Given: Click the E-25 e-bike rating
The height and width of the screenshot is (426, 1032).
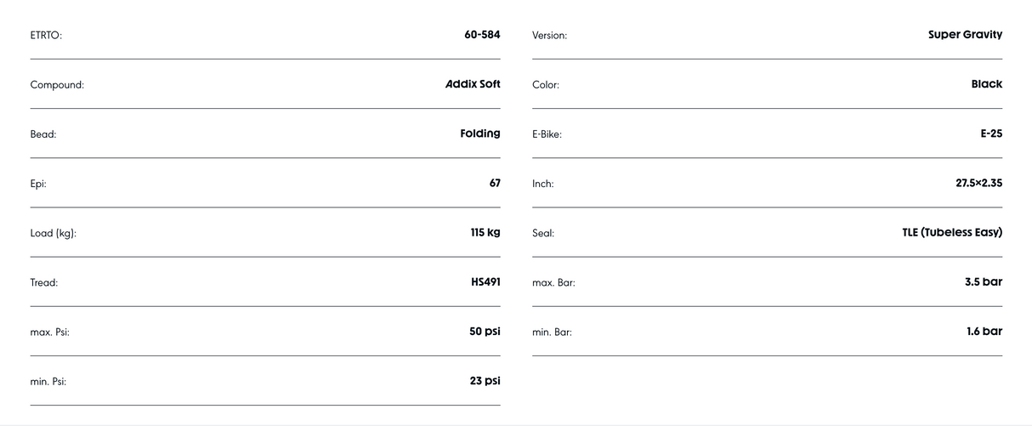Looking at the screenshot, I should [x=991, y=133].
